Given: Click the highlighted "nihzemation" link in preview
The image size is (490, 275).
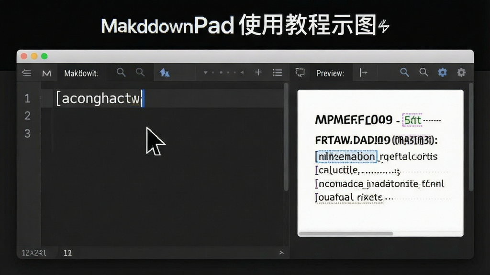Looking at the screenshot, I should pyautogui.click(x=346, y=157).
